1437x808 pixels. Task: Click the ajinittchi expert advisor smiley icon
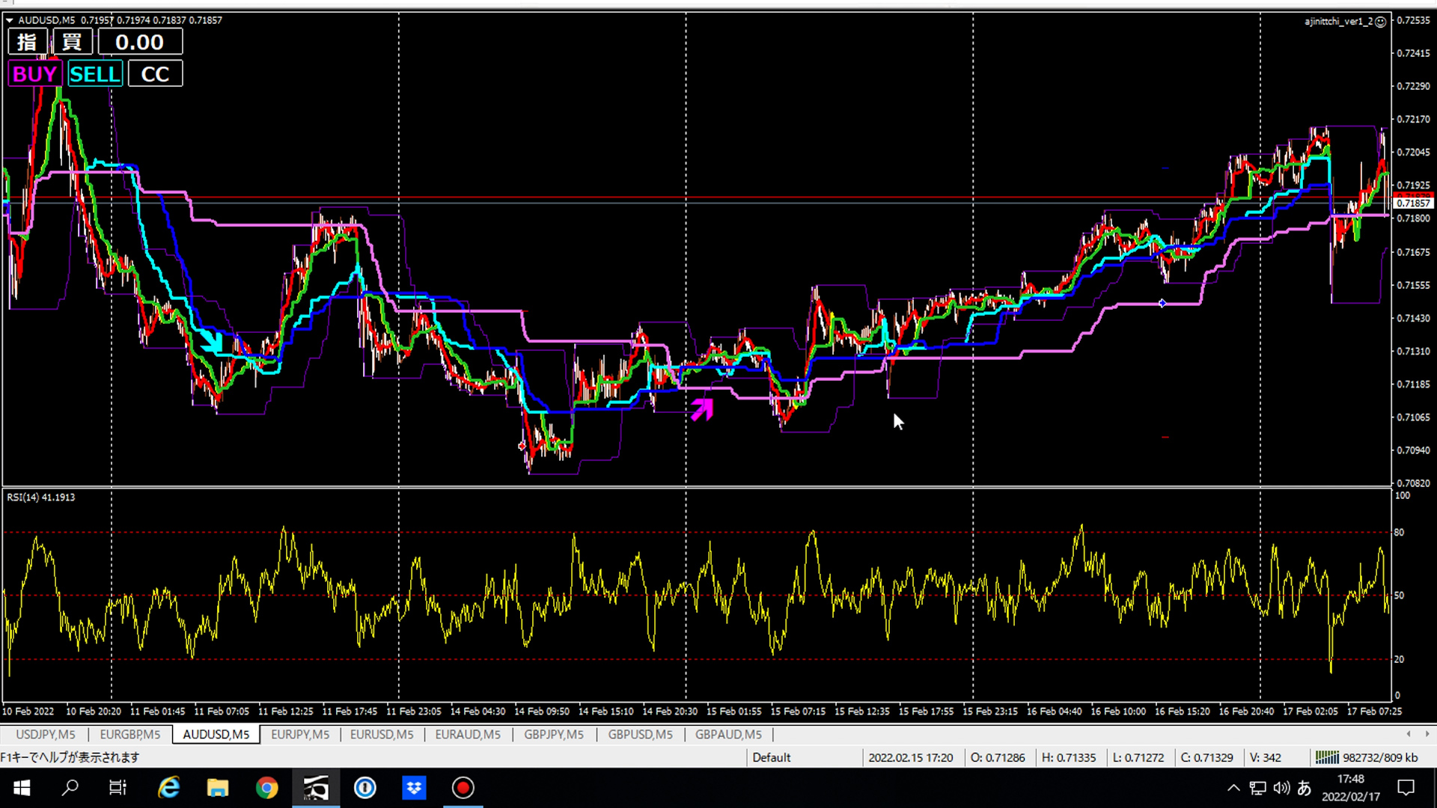(1381, 22)
